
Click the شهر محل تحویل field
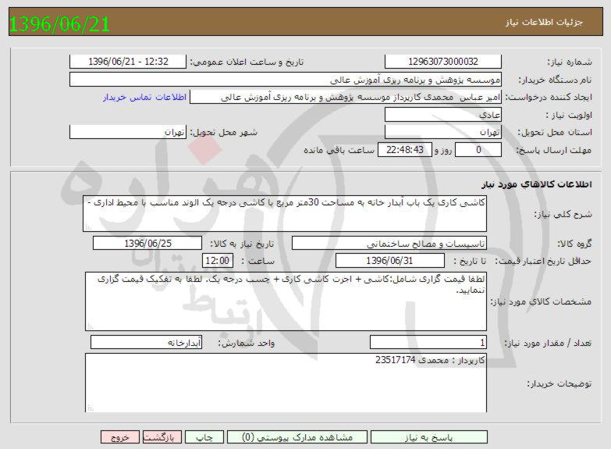tap(128, 132)
